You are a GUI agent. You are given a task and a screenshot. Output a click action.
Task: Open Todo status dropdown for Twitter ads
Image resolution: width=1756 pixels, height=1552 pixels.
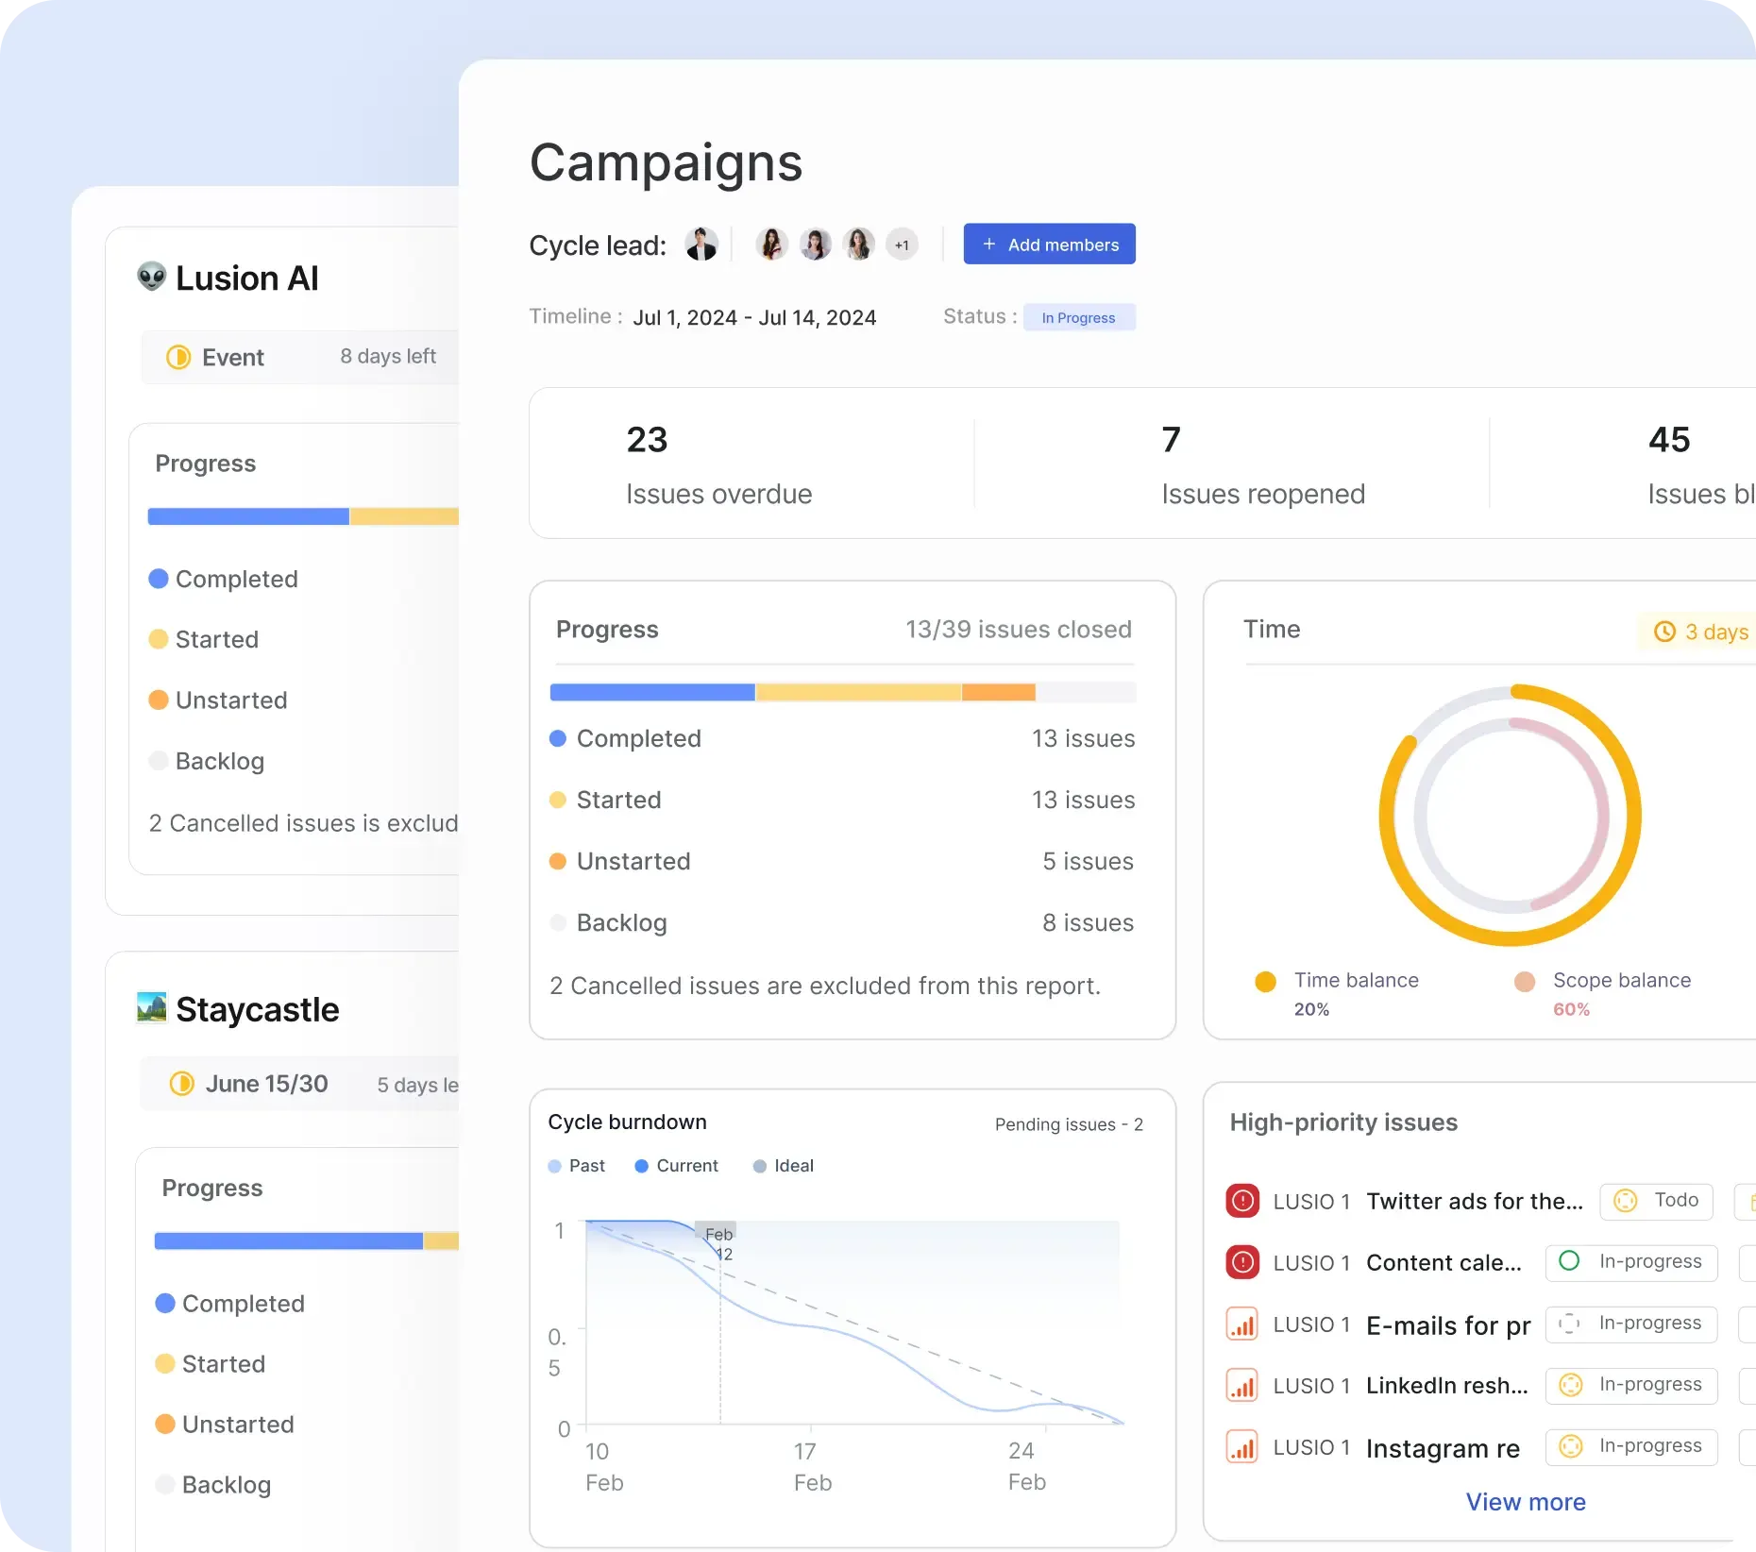[1656, 1201]
